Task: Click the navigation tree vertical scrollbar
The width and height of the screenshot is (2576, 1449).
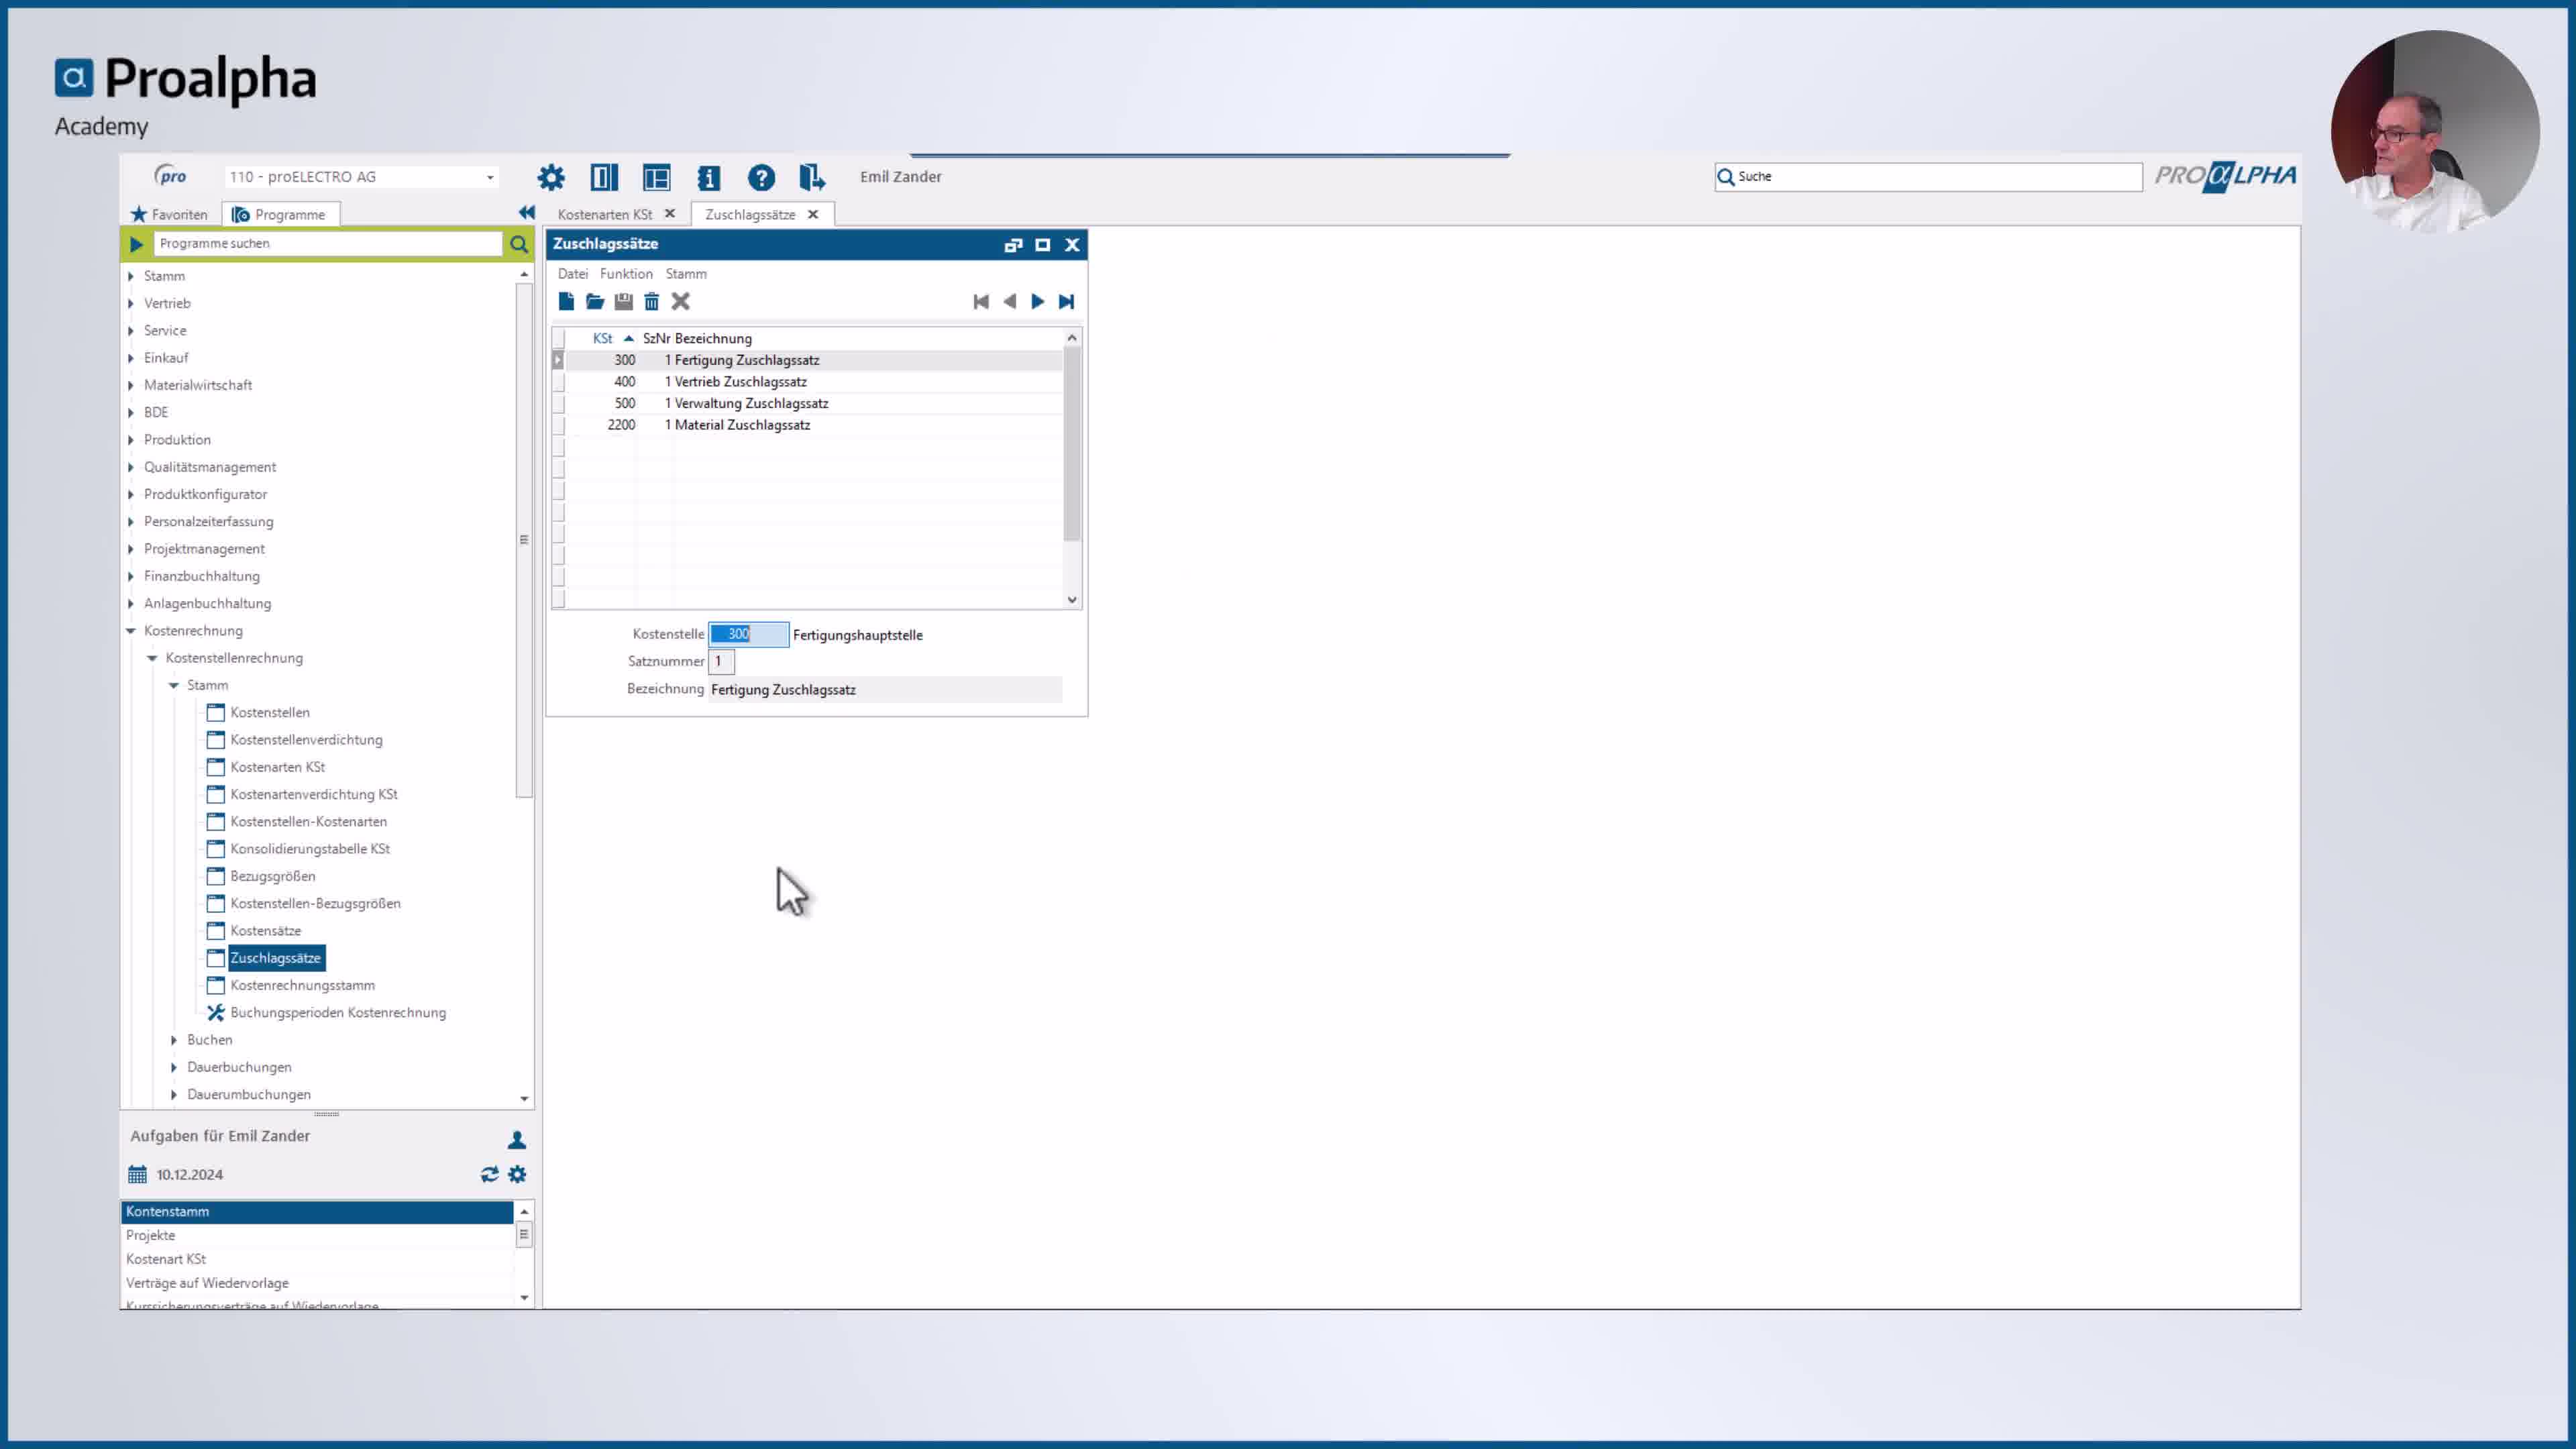Action: tap(524, 540)
